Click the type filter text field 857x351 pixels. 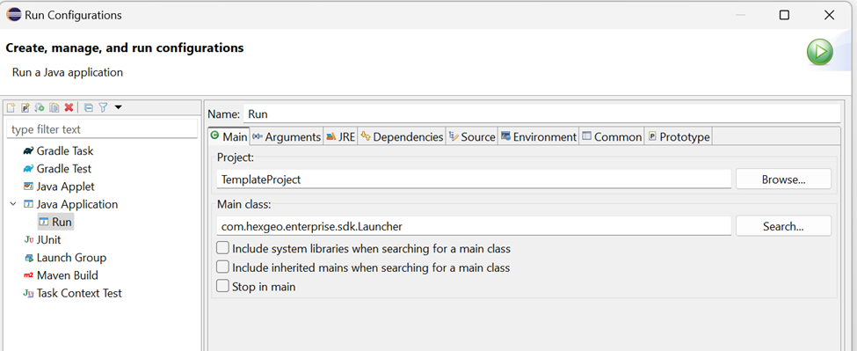click(102, 129)
